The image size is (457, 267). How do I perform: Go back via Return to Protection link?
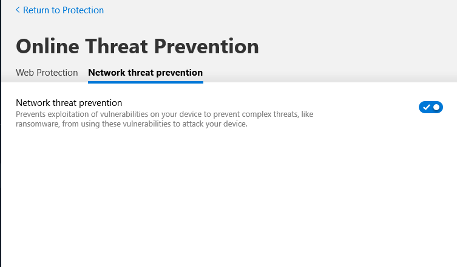pos(63,10)
